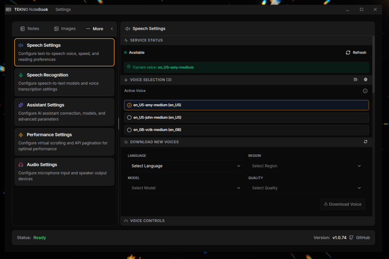
Task: Click the Settings label in title bar
Action: tap(63, 9)
